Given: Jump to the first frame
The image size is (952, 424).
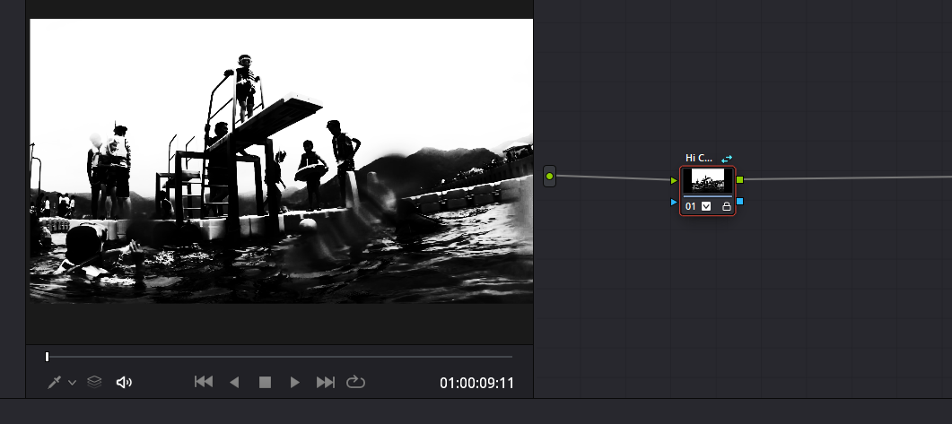Looking at the screenshot, I should pos(204,382).
